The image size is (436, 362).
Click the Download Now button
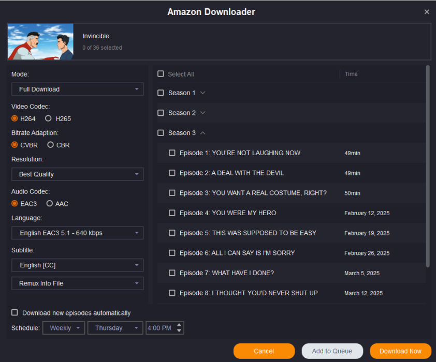(x=400, y=351)
